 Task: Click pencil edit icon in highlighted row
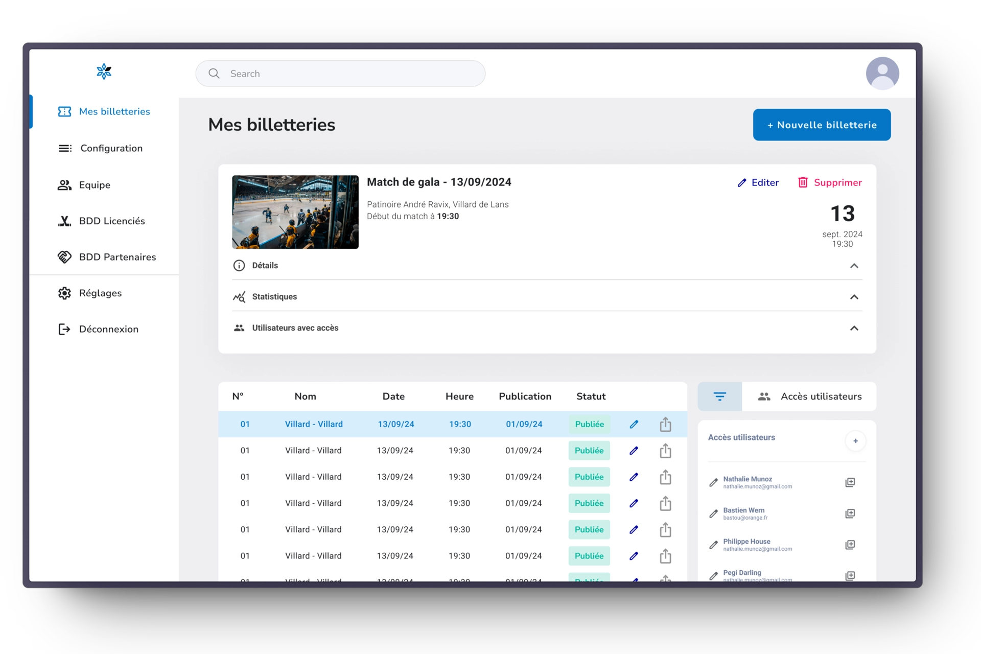[x=634, y=424]
